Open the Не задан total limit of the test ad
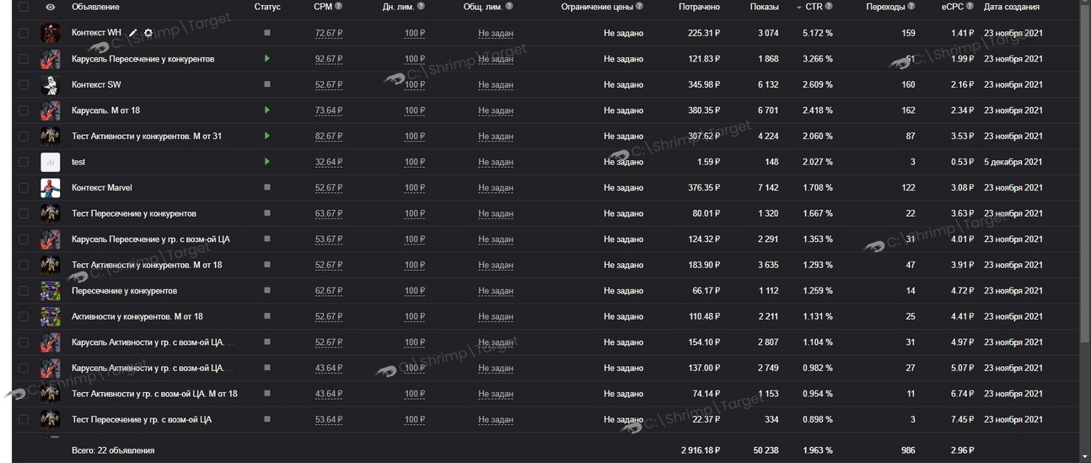This screenshot has width=1091, height=463. coord(496,162)
